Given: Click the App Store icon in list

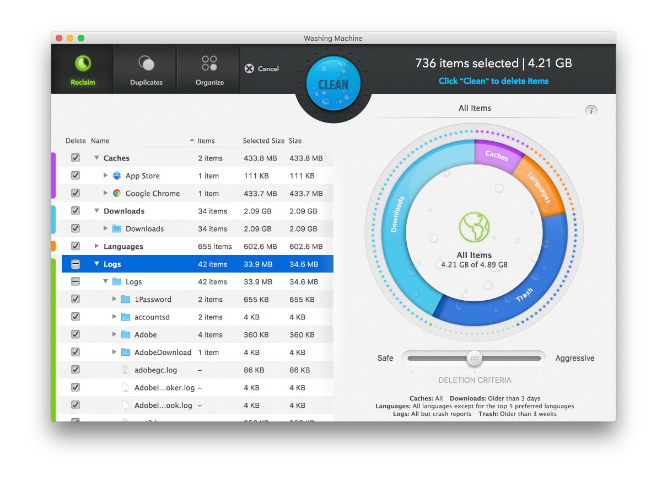Looking at the screenshot, I should 117,176.
